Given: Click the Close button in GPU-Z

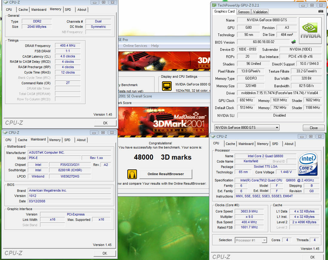Looking at the screenshot, I should [314, 128].
